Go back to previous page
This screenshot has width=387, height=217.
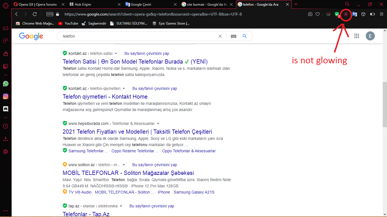[16, 14]
